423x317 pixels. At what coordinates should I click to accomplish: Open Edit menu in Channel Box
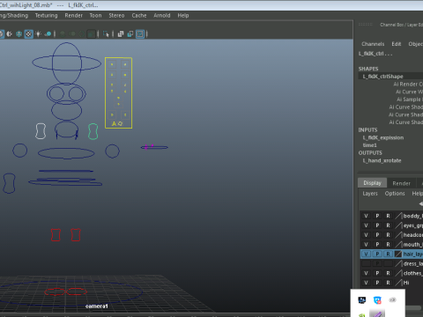pos(397,44)
